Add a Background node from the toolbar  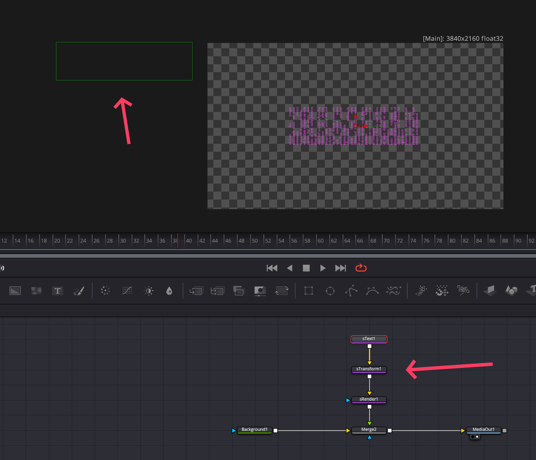pyautogui.click(x=15, y=291)
